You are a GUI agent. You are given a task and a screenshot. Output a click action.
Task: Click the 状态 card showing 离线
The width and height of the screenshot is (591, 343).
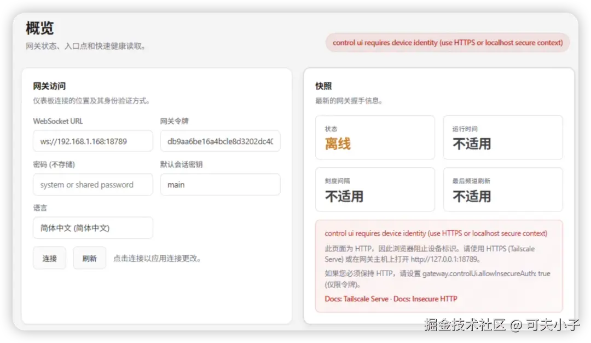pyautogui.click(x=375, y=138)
